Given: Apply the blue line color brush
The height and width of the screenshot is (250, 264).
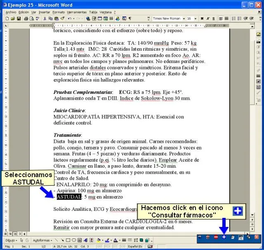Looking at the screenshot, I should tap(107, 240).
